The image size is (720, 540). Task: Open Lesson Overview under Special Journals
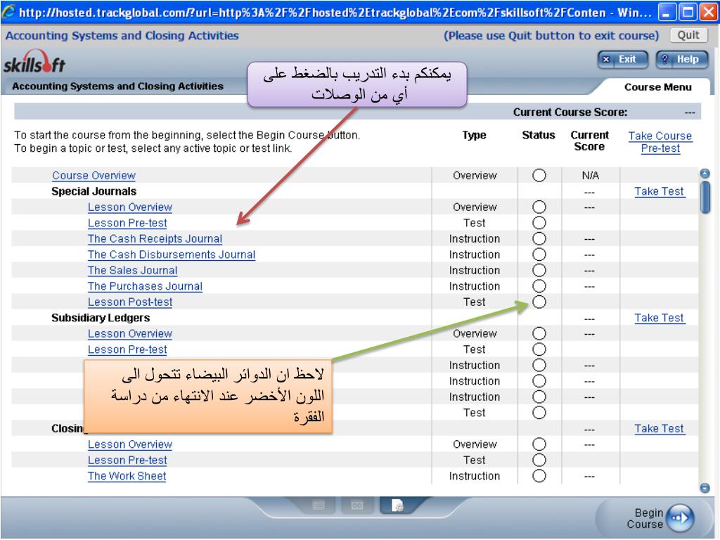[x=130, y=207]
